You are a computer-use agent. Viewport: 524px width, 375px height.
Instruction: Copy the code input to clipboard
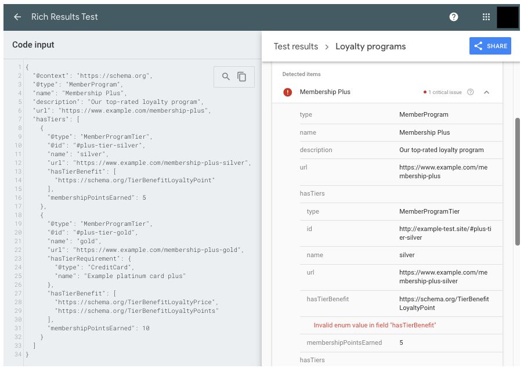click(x=241, y=77)
